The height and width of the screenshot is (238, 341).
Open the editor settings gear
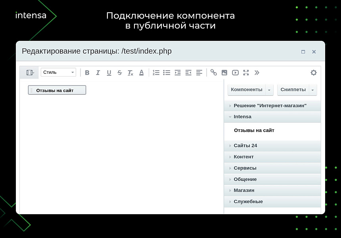[x=313, y=73]
